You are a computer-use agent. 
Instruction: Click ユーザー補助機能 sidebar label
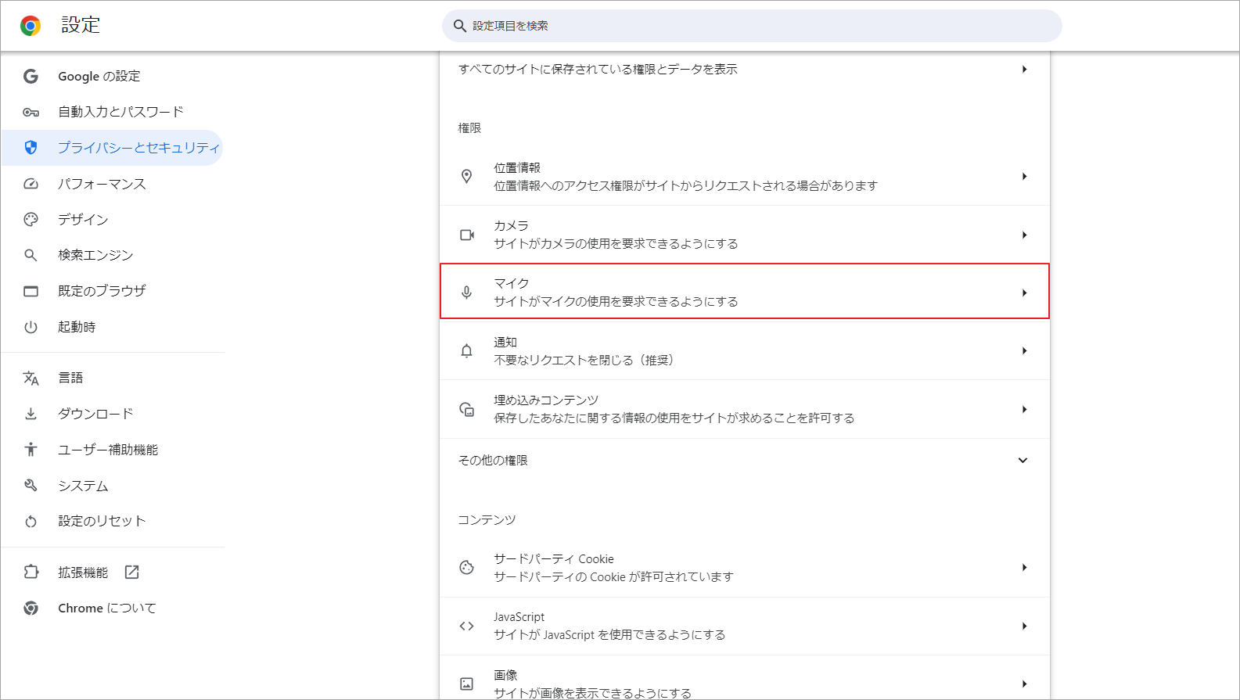[108, 450]
